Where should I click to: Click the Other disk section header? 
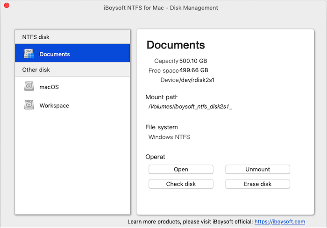click(x=72, y=69)
